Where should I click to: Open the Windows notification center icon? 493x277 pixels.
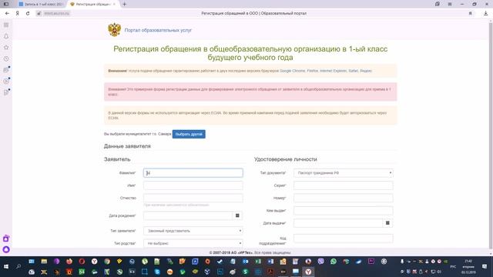coord(485,266)
